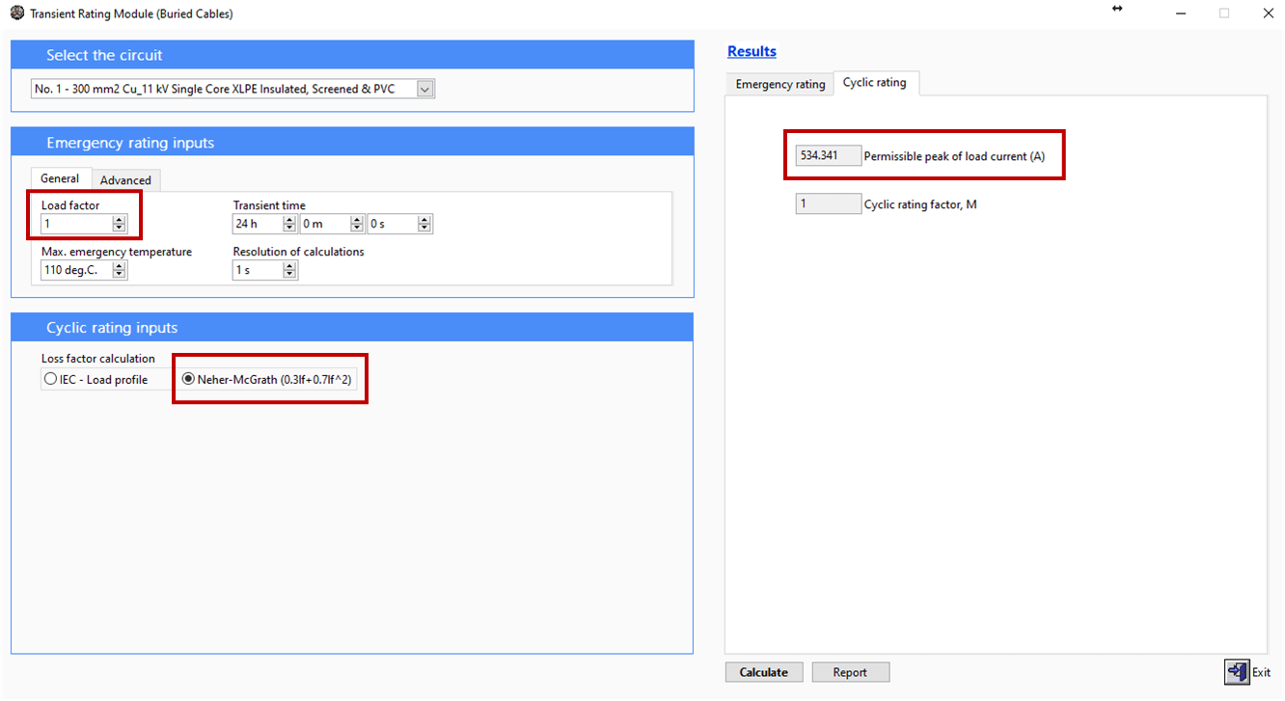This screenshot has width=1285, height=701.
Task: Select IEC - Load profile radio button
Action: tap(50, 380)
